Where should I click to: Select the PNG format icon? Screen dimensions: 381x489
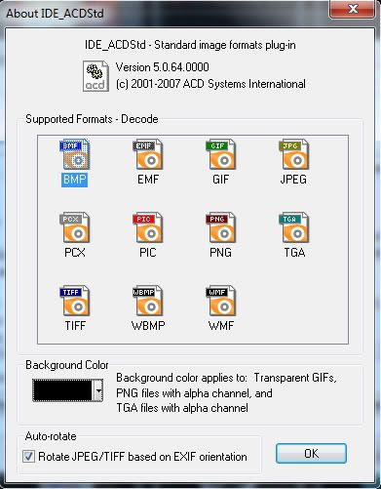pos(221,227)
